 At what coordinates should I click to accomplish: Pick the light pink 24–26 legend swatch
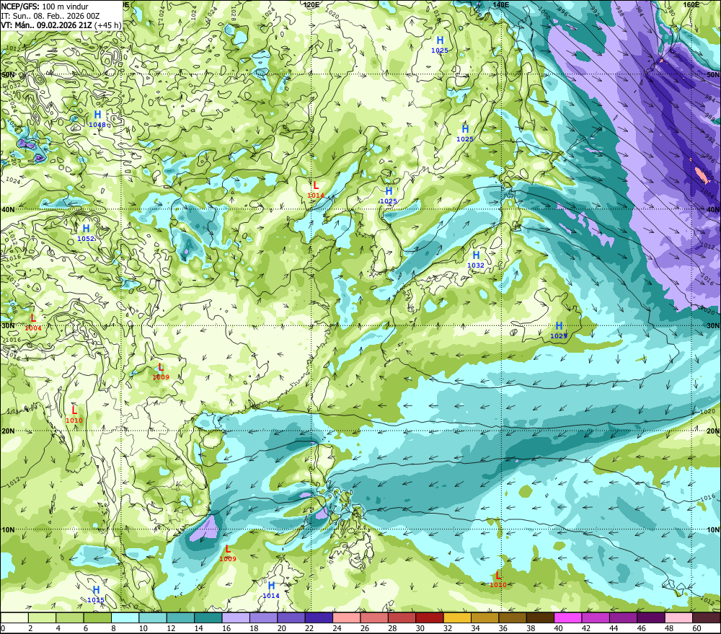coord(346,617)
